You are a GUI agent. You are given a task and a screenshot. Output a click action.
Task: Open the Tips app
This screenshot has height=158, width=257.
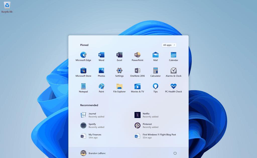(155, 88)
